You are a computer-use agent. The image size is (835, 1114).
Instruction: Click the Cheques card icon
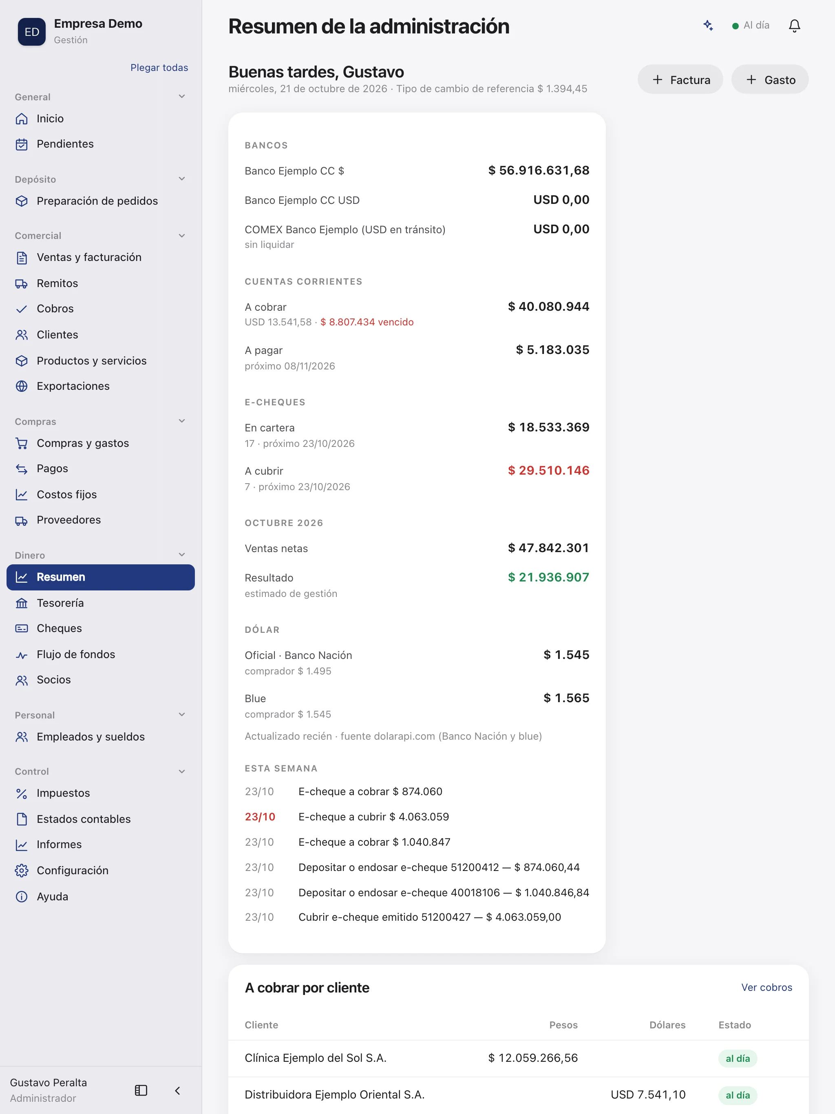point(22,628)
